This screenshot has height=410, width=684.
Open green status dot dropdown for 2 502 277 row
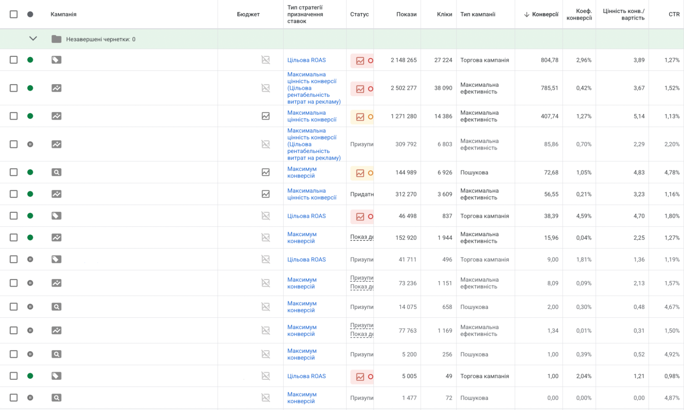click(x=30, y=88)
